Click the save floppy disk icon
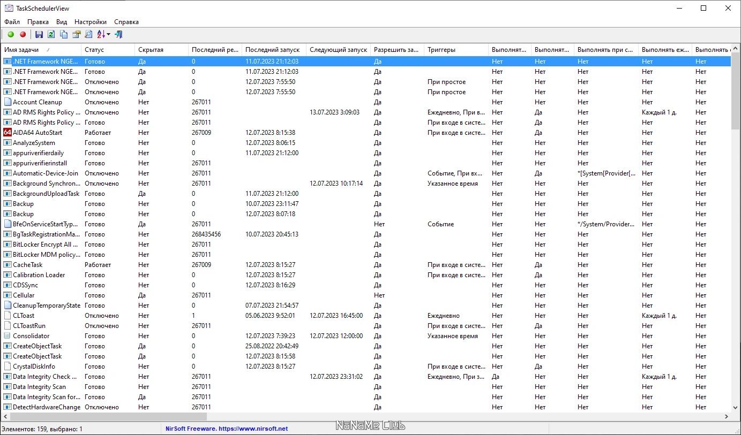 click(x=39, y=35)
